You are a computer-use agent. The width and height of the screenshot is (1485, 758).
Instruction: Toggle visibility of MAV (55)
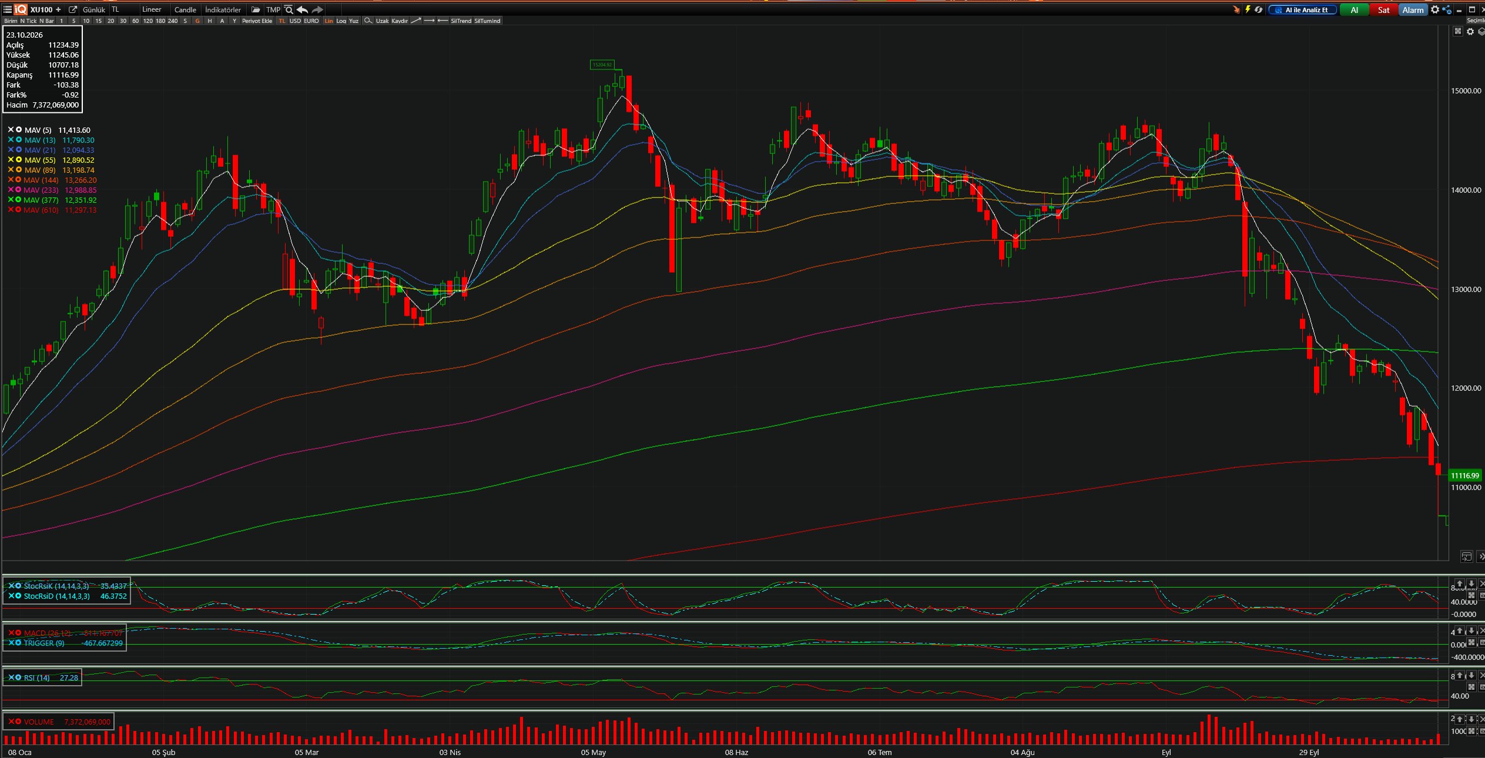19,160
